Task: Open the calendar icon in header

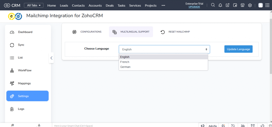Action: click(x=235, y=5)
